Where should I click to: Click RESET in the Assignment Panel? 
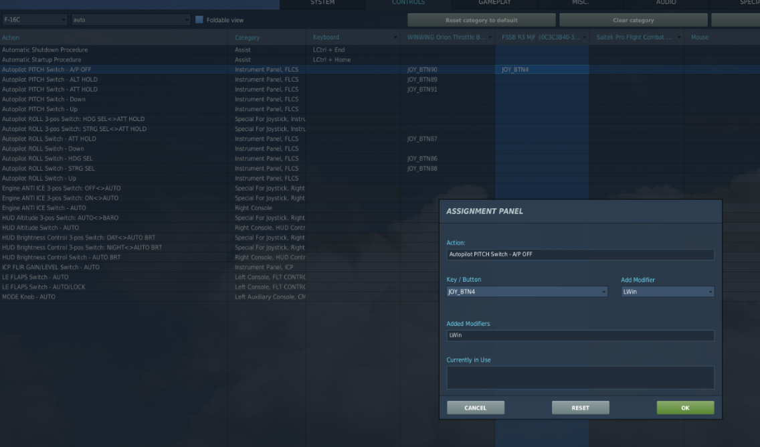click(x=580, y=408)
